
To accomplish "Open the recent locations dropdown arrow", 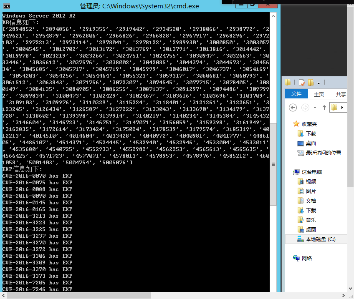I will (x=315, y=108).
